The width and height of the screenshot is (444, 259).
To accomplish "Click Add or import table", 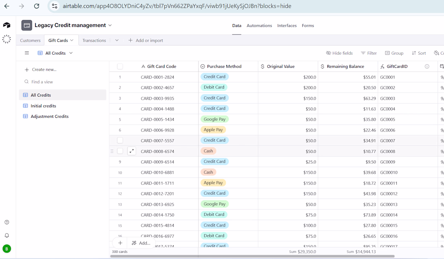I will coord(146,40).
